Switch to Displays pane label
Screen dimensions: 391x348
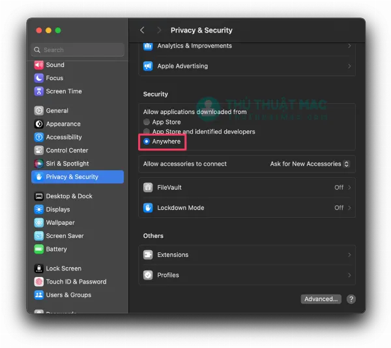tap(58, 209)
